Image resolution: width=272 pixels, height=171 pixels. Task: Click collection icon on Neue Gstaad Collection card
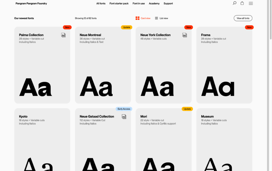click(x=124, y=116)
